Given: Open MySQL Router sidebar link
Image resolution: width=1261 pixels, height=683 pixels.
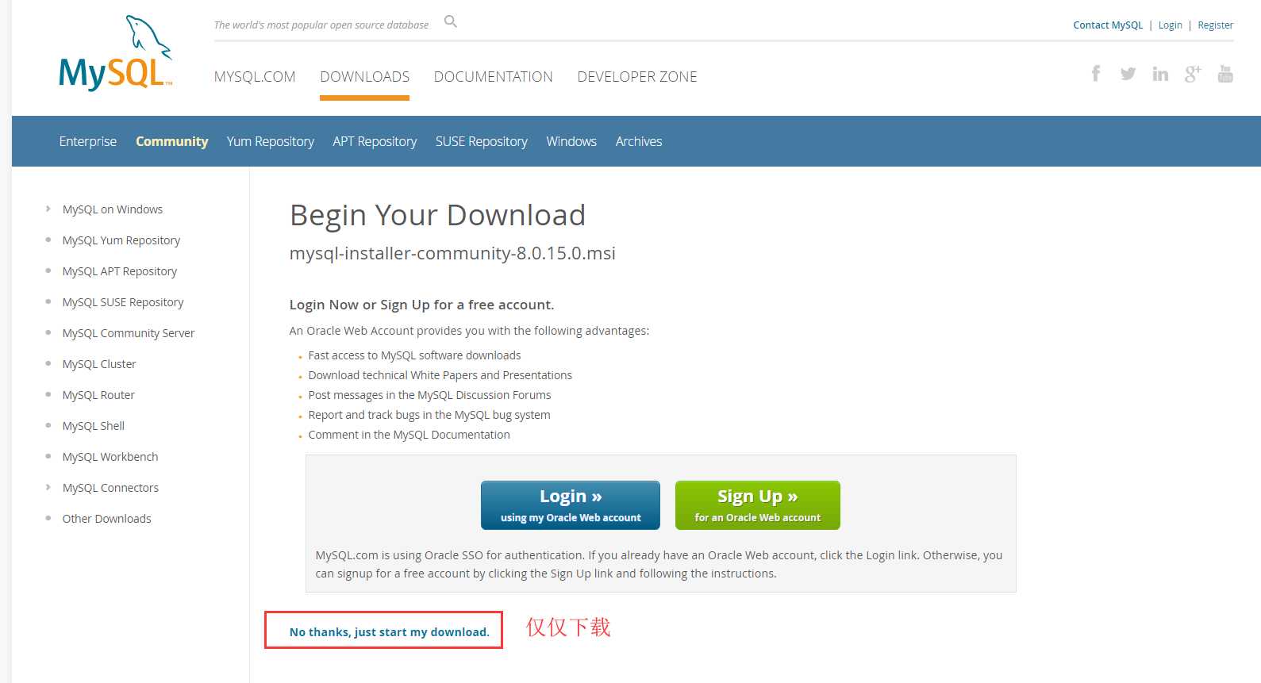Looking at the screenshot, I should pos(98,395).
